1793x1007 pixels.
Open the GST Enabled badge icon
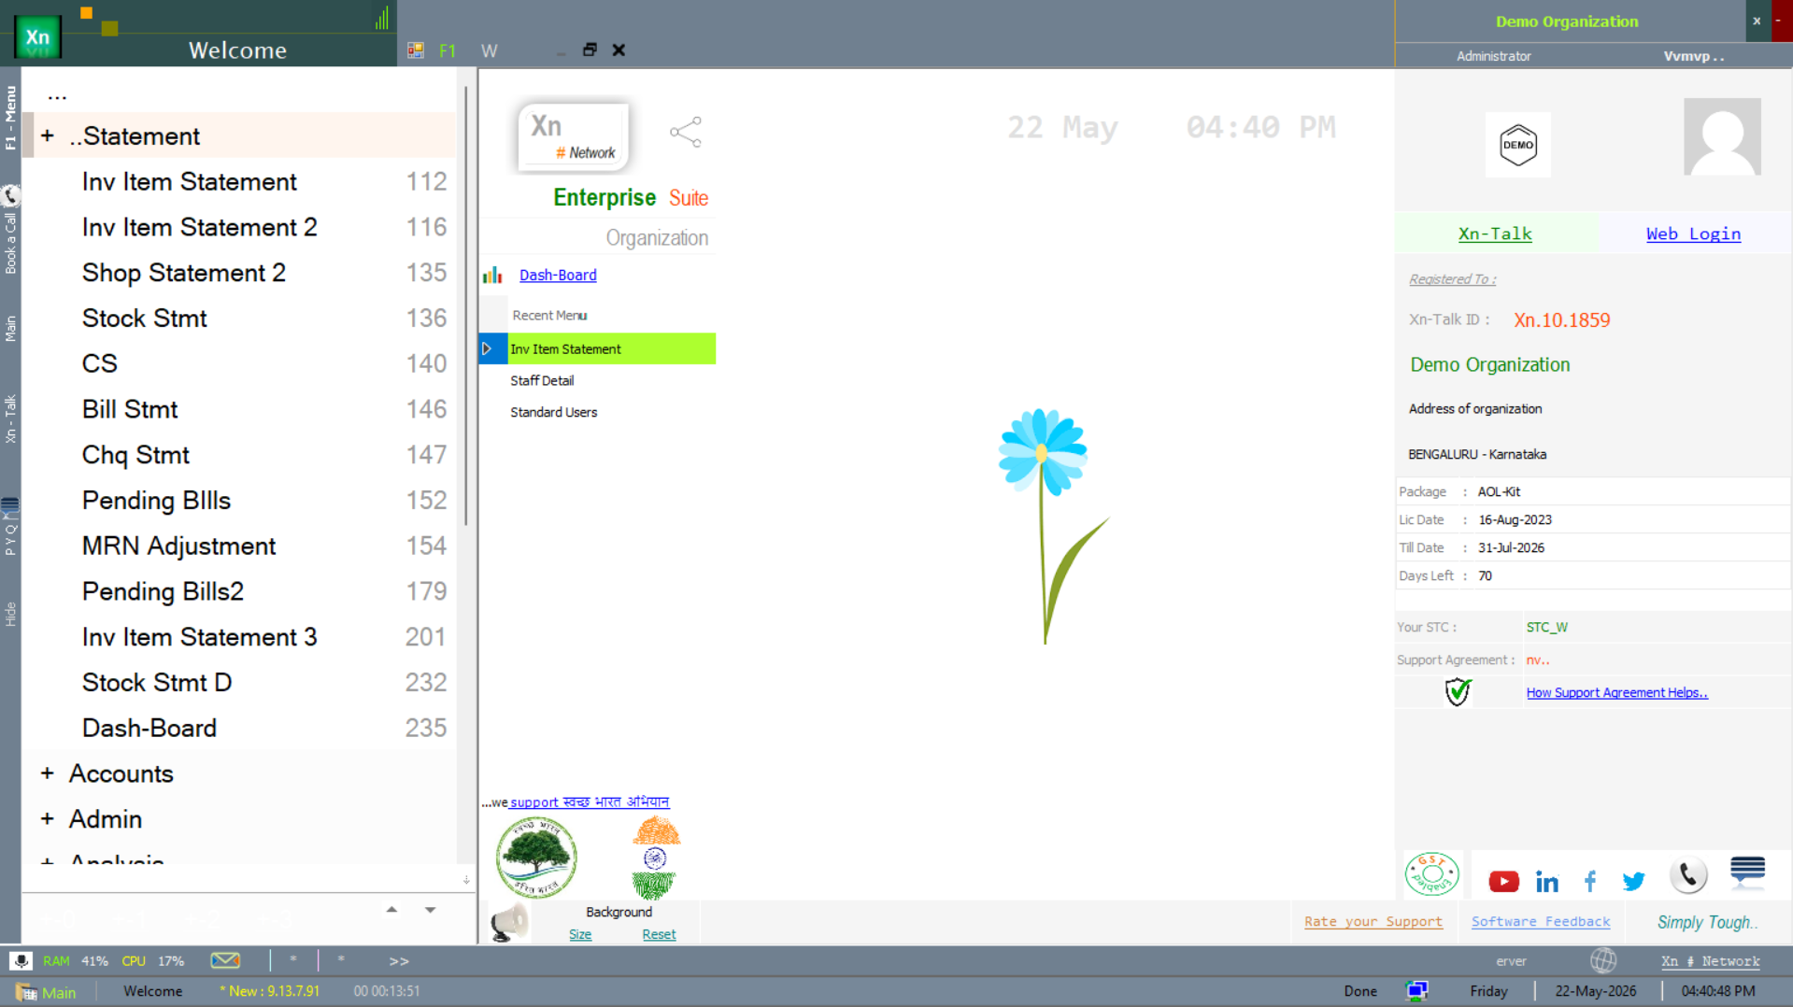point(1431,874)
